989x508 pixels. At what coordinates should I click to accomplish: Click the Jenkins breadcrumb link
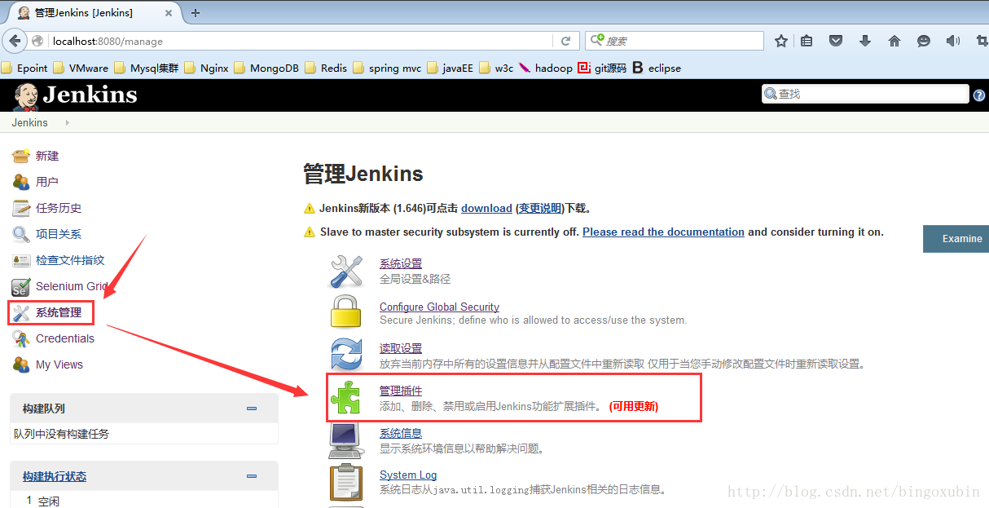pyautogui.click(x=29, y=123)
